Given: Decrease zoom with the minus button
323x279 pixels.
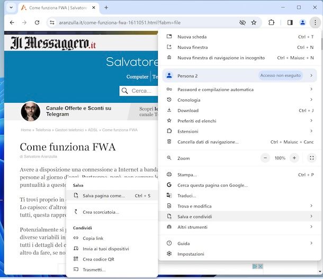Looking at the screenshot, I should 265,158.
